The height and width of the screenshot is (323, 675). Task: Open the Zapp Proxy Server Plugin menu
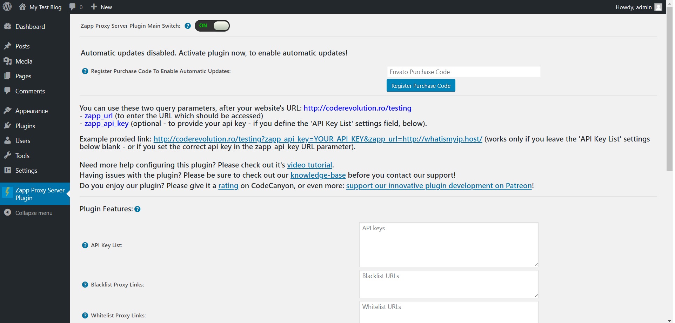35,194
